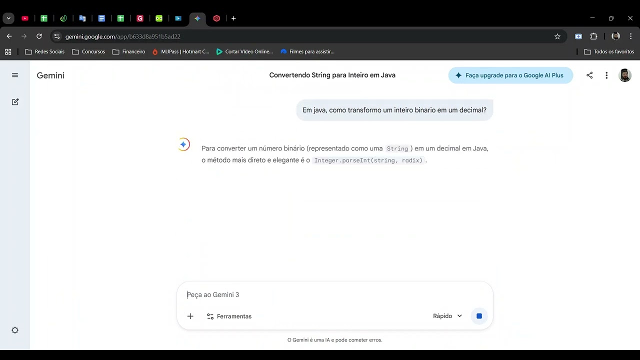Click the Gemini logo text
Image resolution: width=640 pixels, height=360 pixels.
50,75
